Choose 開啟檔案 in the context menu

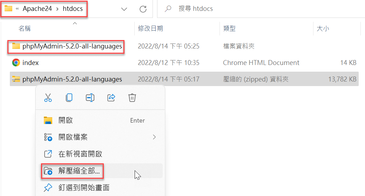100,137
